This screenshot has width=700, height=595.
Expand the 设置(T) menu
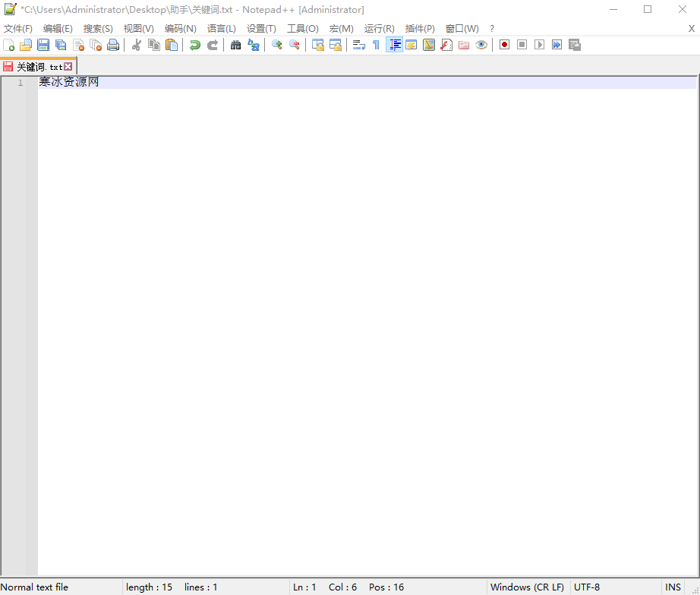click(x=261, y=28)
